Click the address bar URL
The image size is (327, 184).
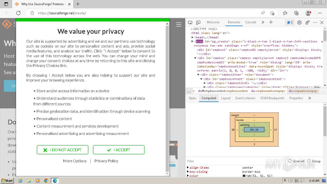click(62, 13)
